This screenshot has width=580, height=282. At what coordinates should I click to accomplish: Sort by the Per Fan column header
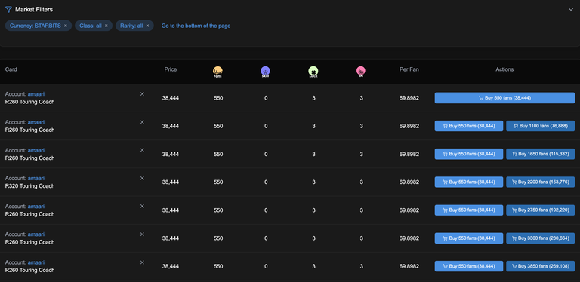(409, 69)
